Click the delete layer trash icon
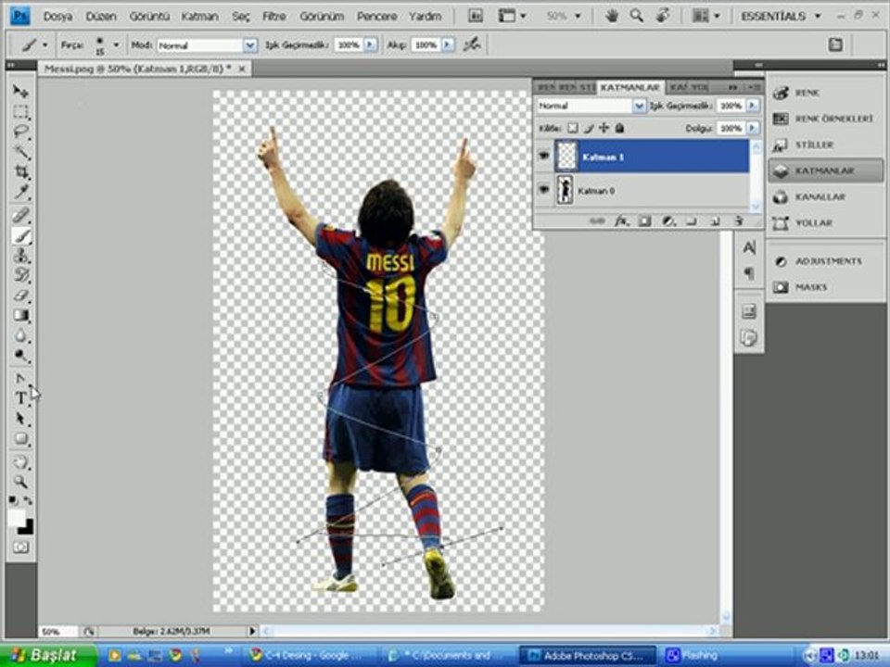Screen dimensions: 890x667 coord(738,221)
